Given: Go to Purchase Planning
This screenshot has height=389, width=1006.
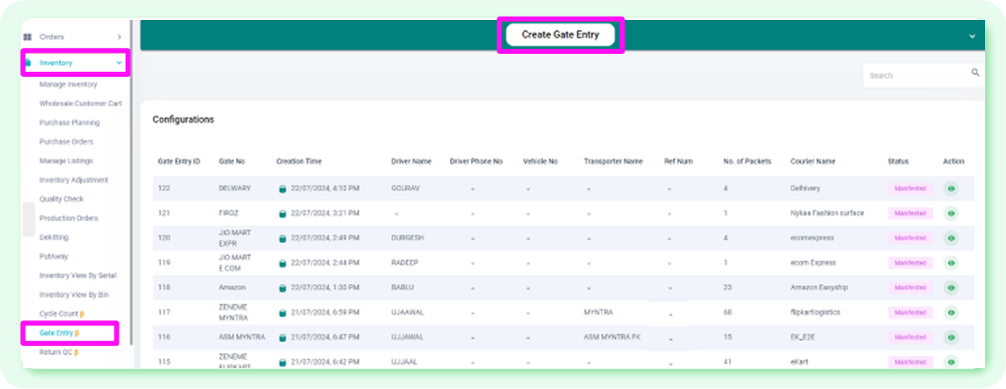Looking at the screenshot, I should coord(69,123).
